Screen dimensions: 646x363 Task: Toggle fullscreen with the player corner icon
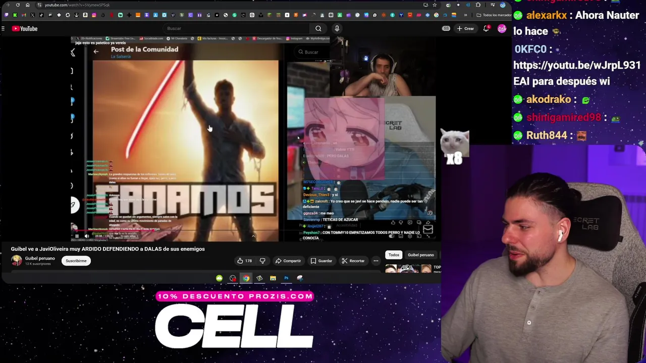pos(428,236)
